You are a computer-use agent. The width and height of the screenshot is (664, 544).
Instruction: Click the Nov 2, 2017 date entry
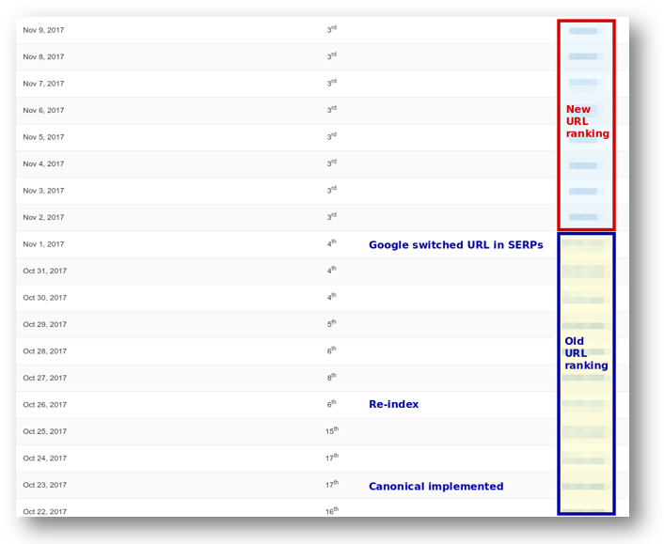pos(43,218)
